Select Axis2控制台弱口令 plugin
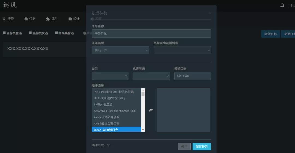 (116, 124)
